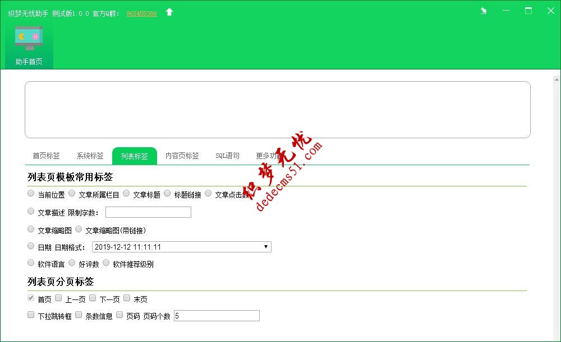This screenshot has width=561, height=342.
Task: Enable the 下拉跳转框 checkbox
Action: [31, 315]
